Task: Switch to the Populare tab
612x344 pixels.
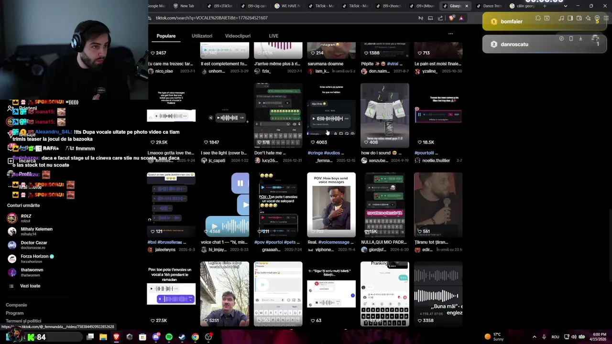Action: (166, 36)
